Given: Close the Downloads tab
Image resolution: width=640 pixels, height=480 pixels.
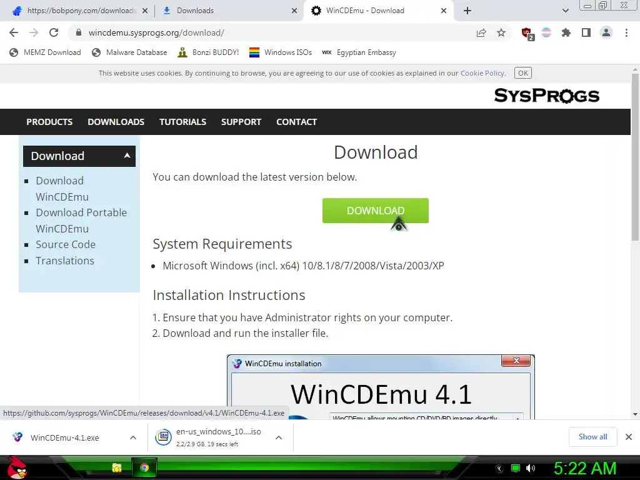Looking at the screenshot, I should point(294,11).
